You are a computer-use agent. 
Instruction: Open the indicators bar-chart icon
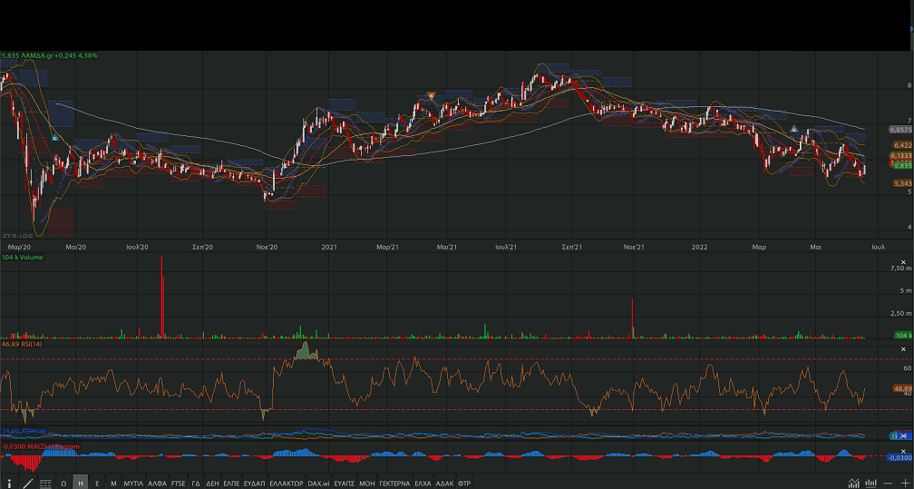[871, 483]
